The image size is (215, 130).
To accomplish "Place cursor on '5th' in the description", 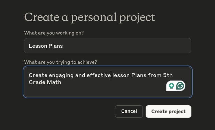I will pos(168,75).
